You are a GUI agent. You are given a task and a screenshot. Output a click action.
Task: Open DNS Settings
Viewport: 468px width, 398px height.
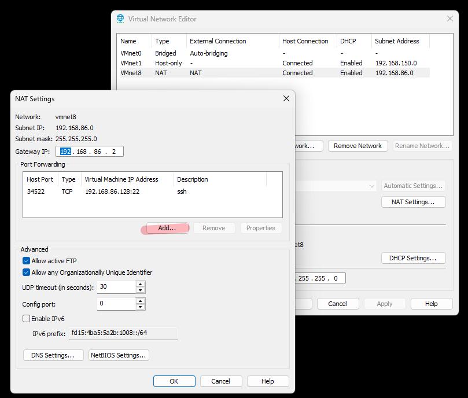[x=53, y=355]
